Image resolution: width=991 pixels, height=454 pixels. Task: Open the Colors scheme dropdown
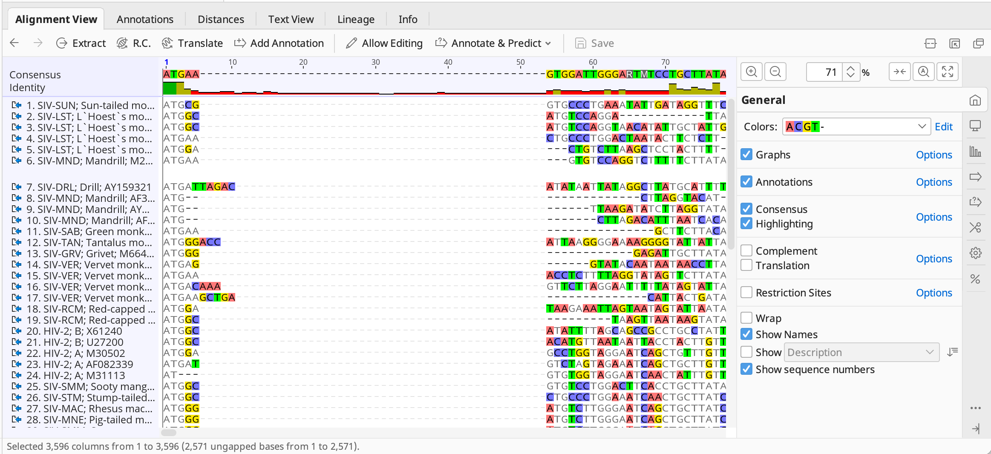[x=856, y=126]
